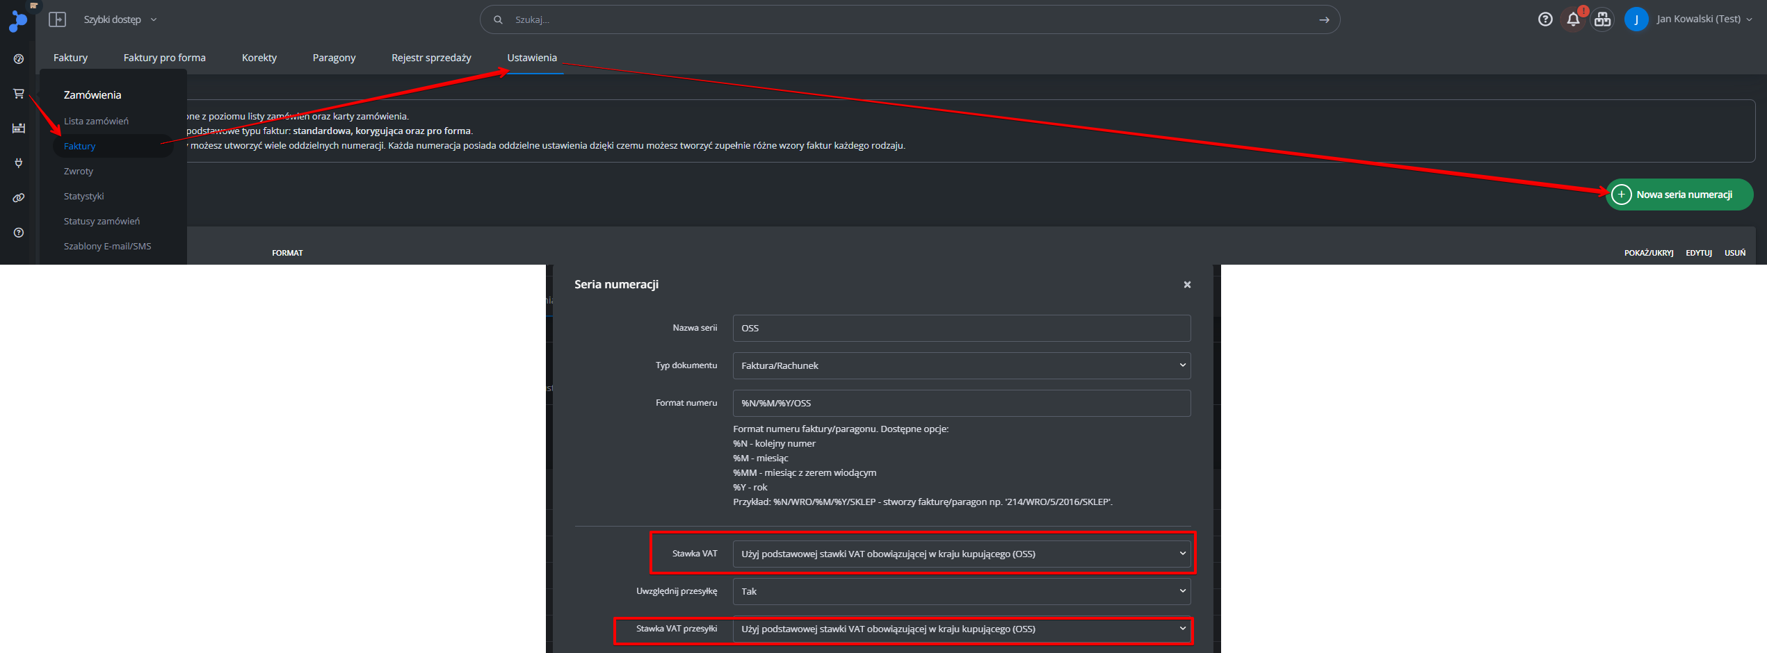Click the dashboard gauge icon in sidebar
Image resolution: width=1767 pixels, height=653 pixels.
[19, 59]
